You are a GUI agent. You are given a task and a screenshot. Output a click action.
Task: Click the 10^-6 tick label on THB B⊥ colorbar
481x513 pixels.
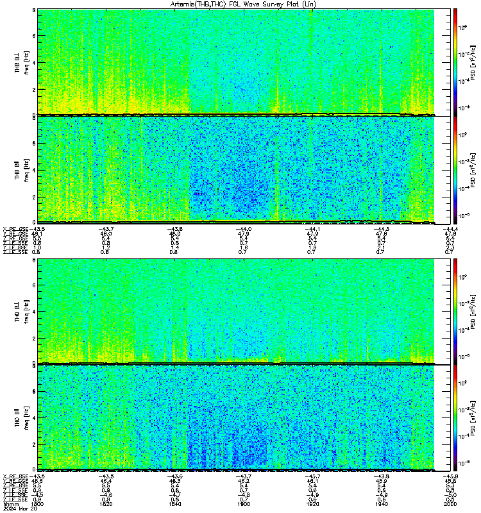[x=464, y=108]
